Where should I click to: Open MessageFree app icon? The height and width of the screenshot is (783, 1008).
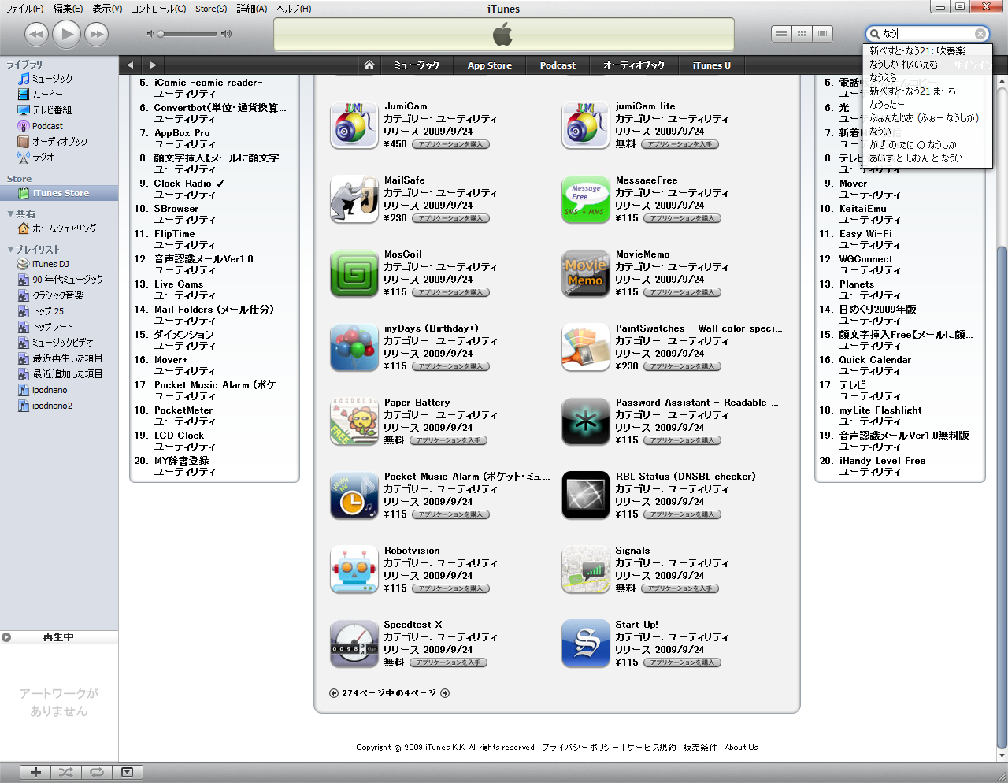tap(586, 199)
